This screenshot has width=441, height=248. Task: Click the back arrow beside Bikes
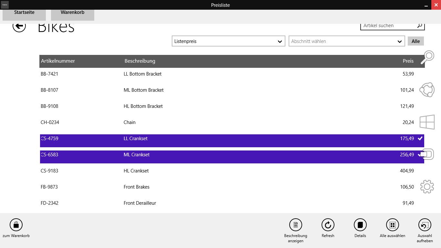[x=19, y=26]
